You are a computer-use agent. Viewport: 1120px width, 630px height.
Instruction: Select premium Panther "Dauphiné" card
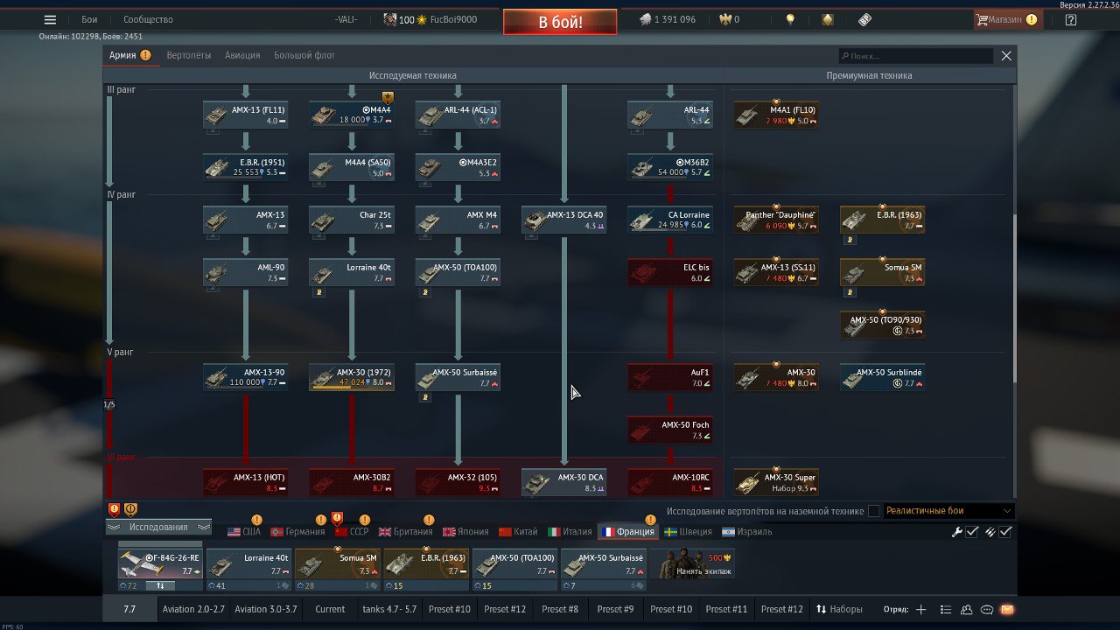pos(776,220)
